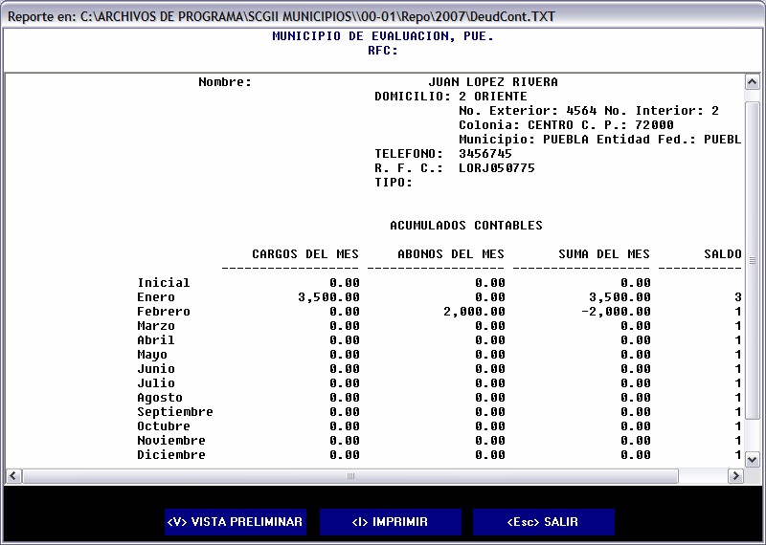Select the name JUAN LOPEZ RIVERA
The width and height of the screenshot is (766, 545).
click(493, 82)
